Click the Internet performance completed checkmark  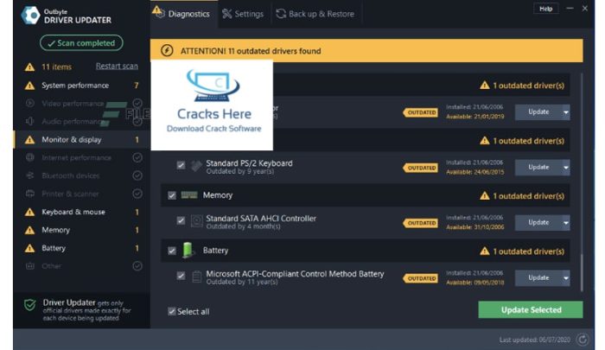click(137, 157)
